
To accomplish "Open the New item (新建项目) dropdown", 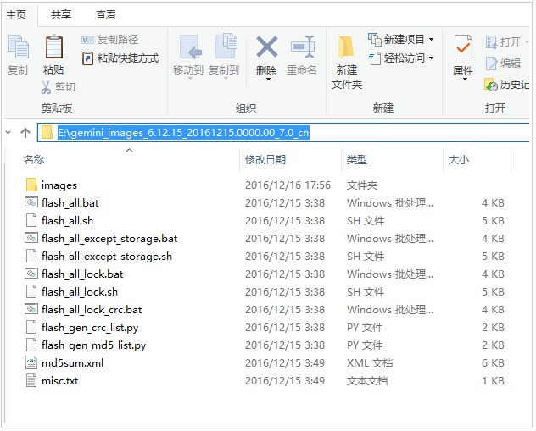I will (401, 40).
